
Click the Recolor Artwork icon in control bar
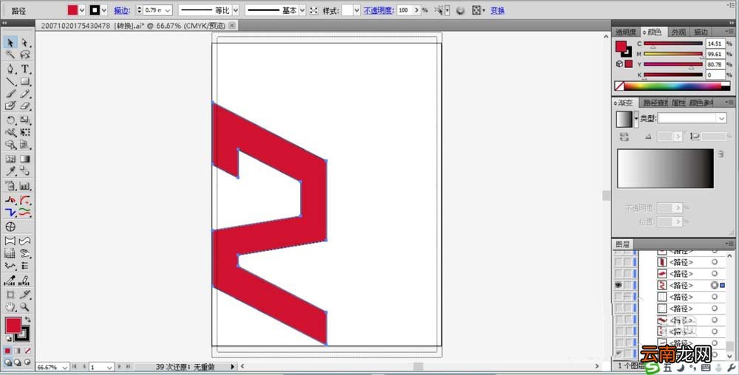pyautogui.click(x=460, y=10)
